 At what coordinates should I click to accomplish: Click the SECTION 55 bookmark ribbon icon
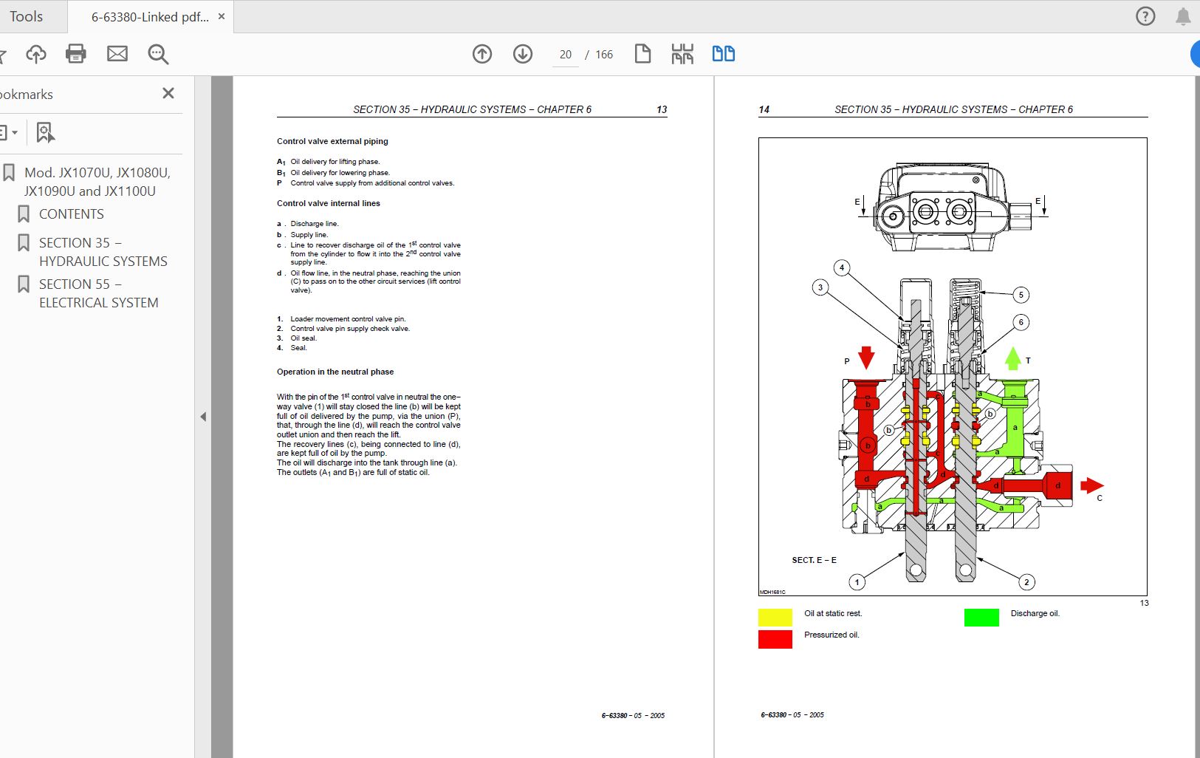click(x=24, y=284)
